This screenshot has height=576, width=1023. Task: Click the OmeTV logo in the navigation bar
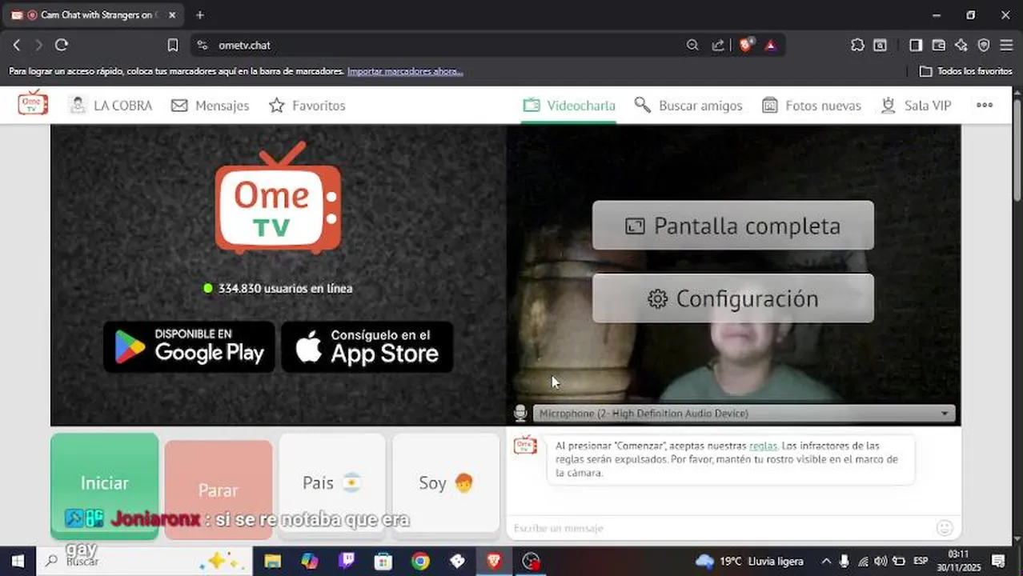pyautogui.click(x=33, y=103)
